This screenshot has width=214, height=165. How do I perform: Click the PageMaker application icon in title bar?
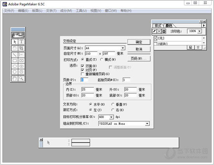click(5, 4)
